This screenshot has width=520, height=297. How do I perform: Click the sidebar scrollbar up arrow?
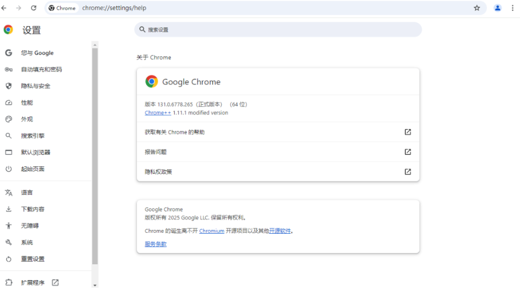point(95,45)
